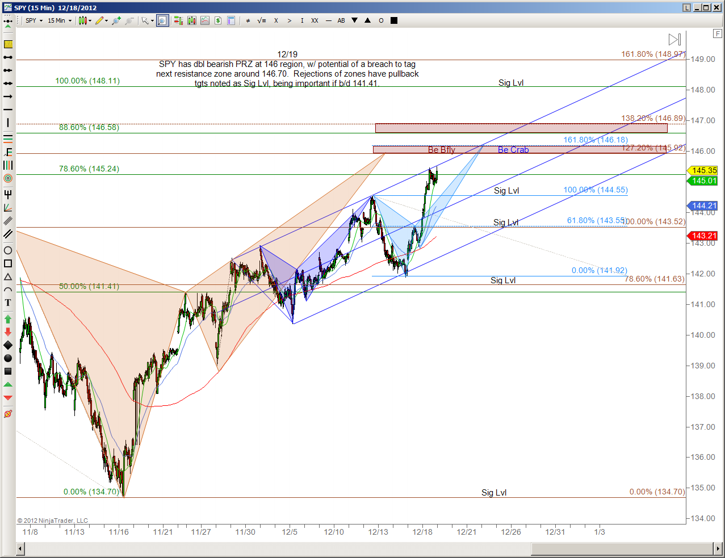Toggle the chart trader dollar icon
This screenshot has width=725, height=558.
[218, 20]
